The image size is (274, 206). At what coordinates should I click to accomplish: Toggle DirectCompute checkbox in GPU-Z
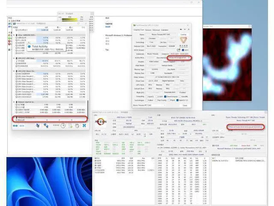pos(165,97)
